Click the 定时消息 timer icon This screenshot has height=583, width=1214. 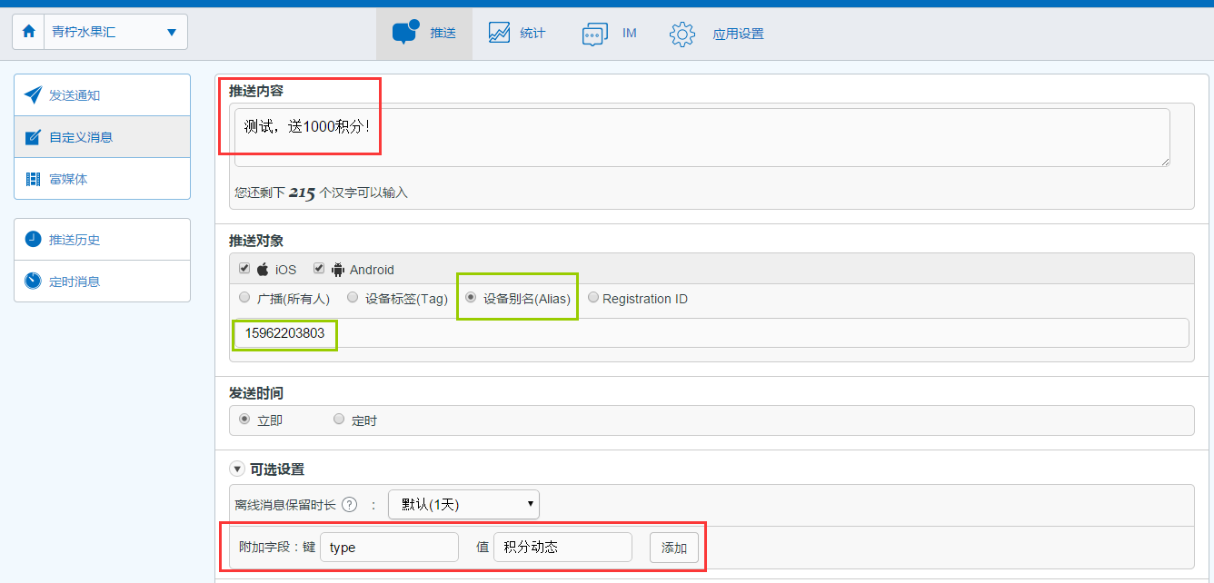(x=33, y=281)
